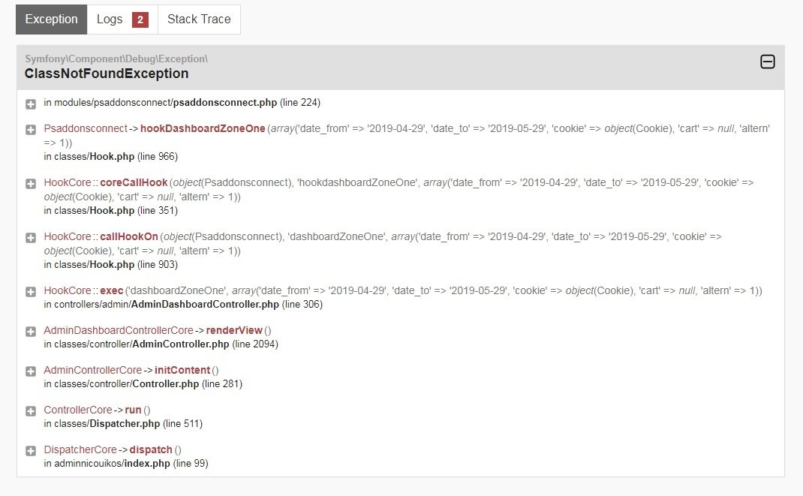Click the plus icon beside renderView
The image size is (803, 496).
pos(31,332)
